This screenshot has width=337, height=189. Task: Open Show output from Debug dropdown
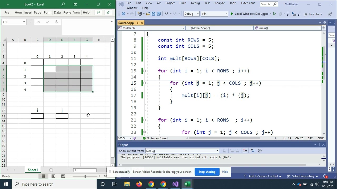(182, 151)
